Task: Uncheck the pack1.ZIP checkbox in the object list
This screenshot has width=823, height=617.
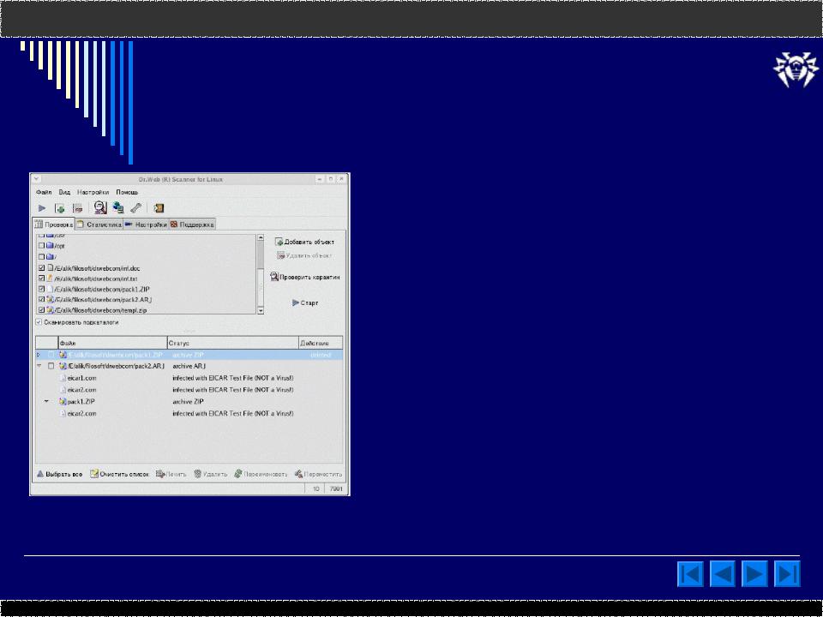Action: [x=41, y=289]
